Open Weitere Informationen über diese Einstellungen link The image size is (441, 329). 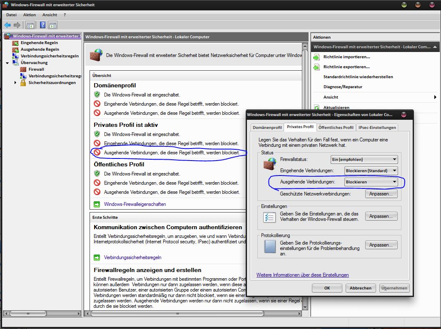pos(303,275)
